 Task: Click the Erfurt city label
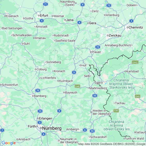pyautogui.click(x=44, y=16)
